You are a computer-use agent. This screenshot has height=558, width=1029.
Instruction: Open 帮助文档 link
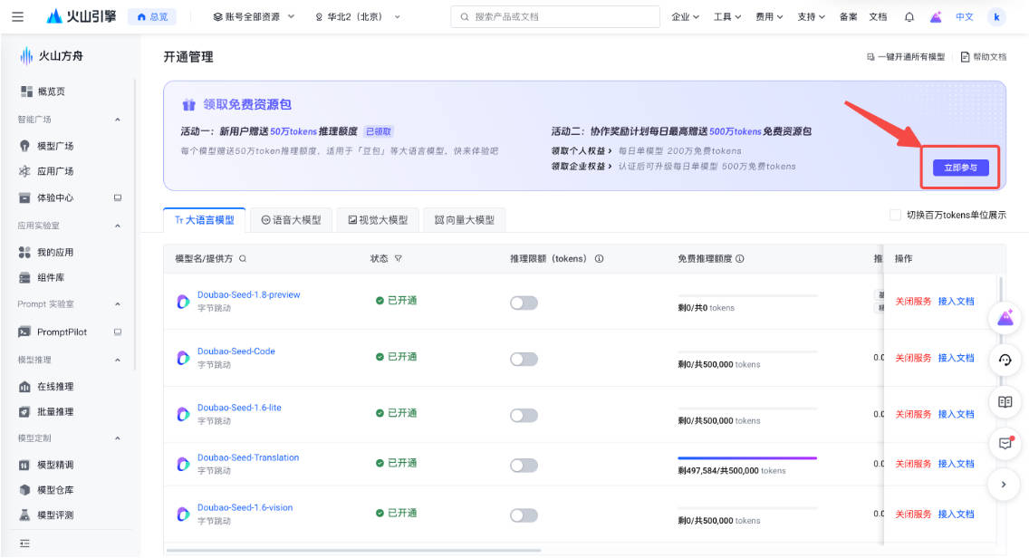(x=983, y=57)
